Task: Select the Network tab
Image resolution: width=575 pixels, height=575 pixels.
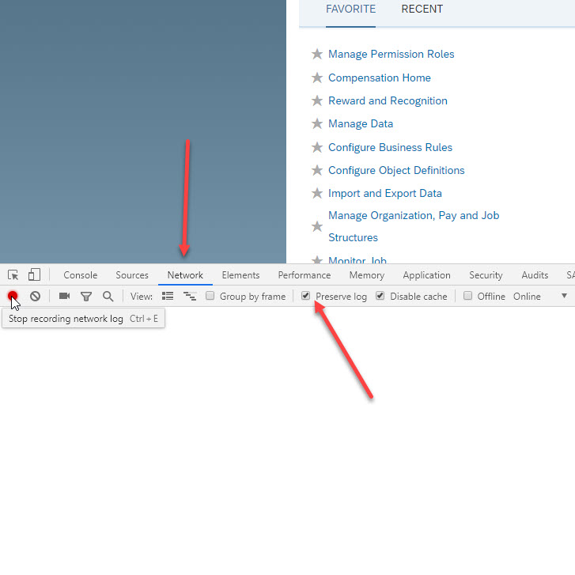Action: (x=185, y=275)
